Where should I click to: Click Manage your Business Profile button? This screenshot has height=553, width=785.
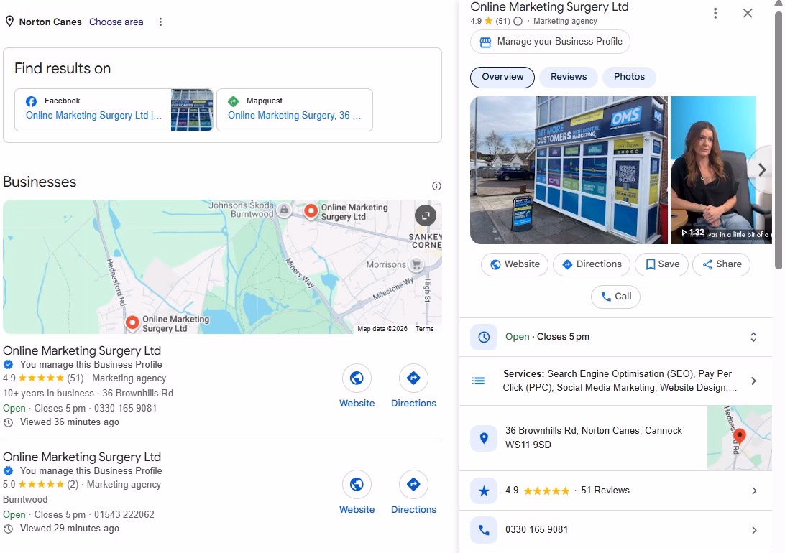pos(550,42)
